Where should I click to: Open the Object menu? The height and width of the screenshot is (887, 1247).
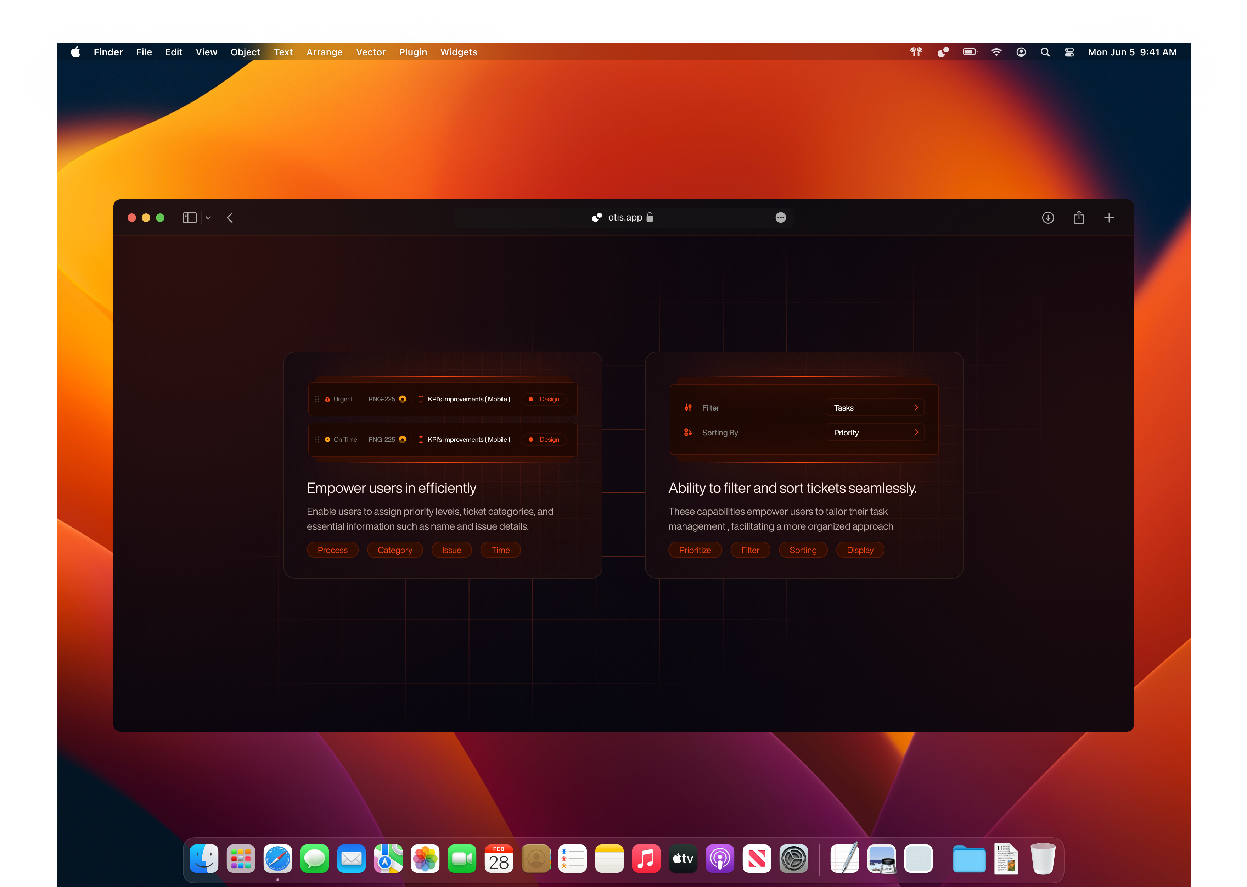(245, 52)
